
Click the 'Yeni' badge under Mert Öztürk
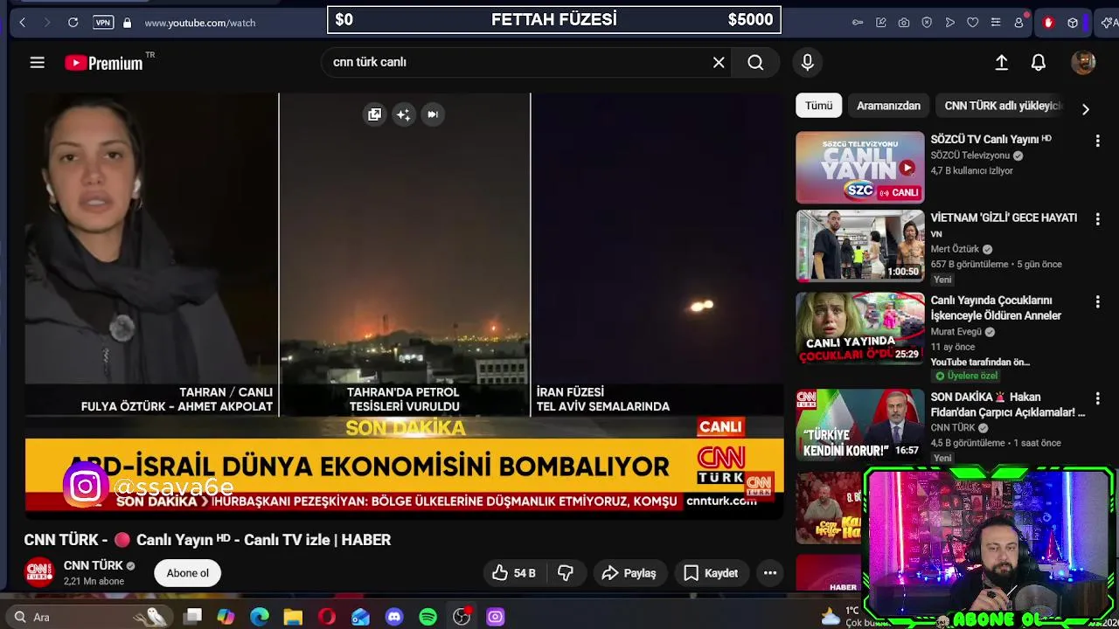tap(942, 280)
